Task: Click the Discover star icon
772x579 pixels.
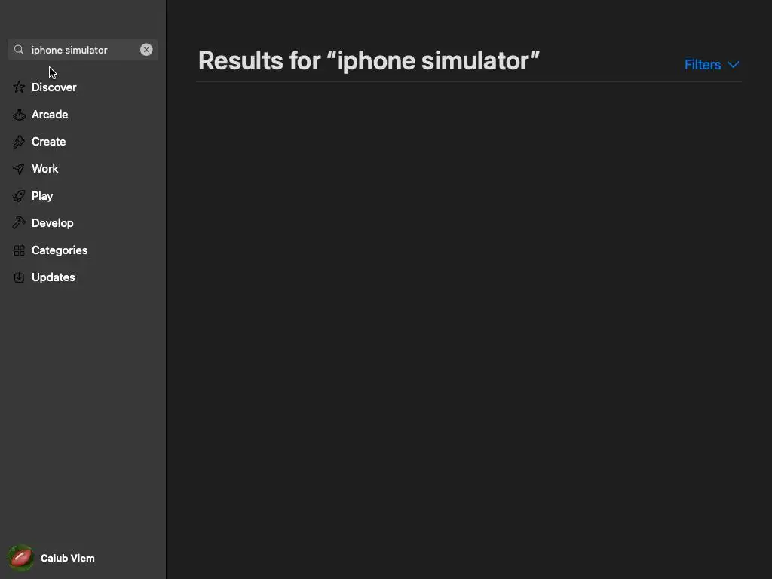Action: coord(19,87)
